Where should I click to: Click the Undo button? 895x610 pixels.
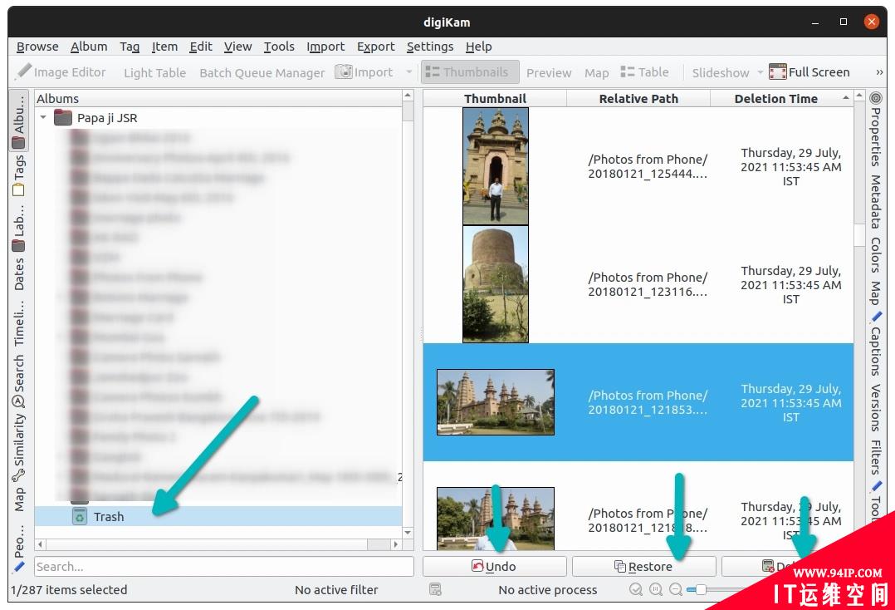tap(494, 566)
